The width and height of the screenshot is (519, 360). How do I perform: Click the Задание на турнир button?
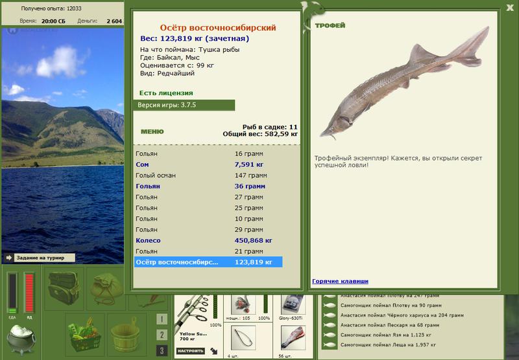[x=44, y=258]
